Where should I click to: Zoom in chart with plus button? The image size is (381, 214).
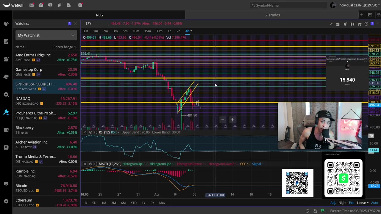pyautogui.click(x=232, y=120)
